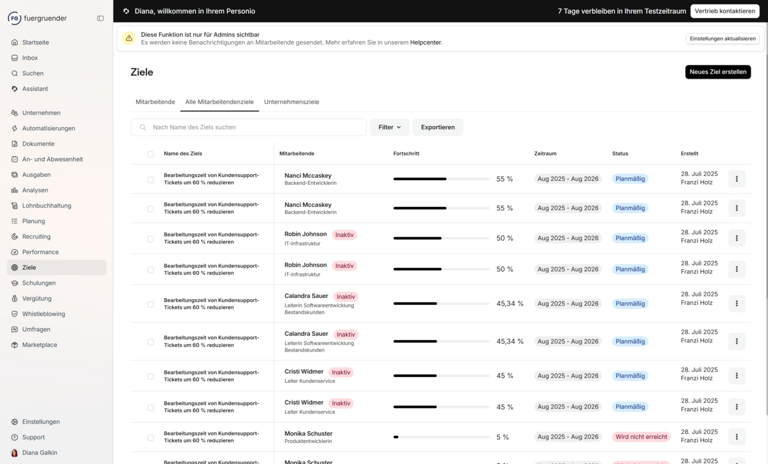This screenshot has height=464, width=768.
Task: Open Ausgaben via its icon
Action: pos(15,175)
